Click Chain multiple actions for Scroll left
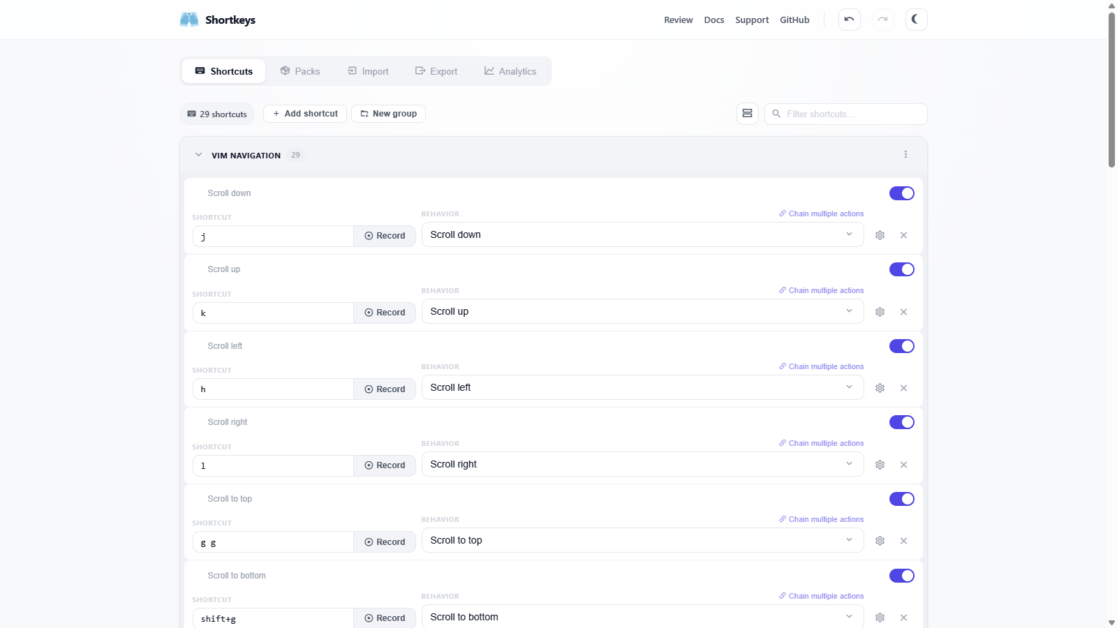This screenshot has width=1117, height=628. [x=822, y=366]
